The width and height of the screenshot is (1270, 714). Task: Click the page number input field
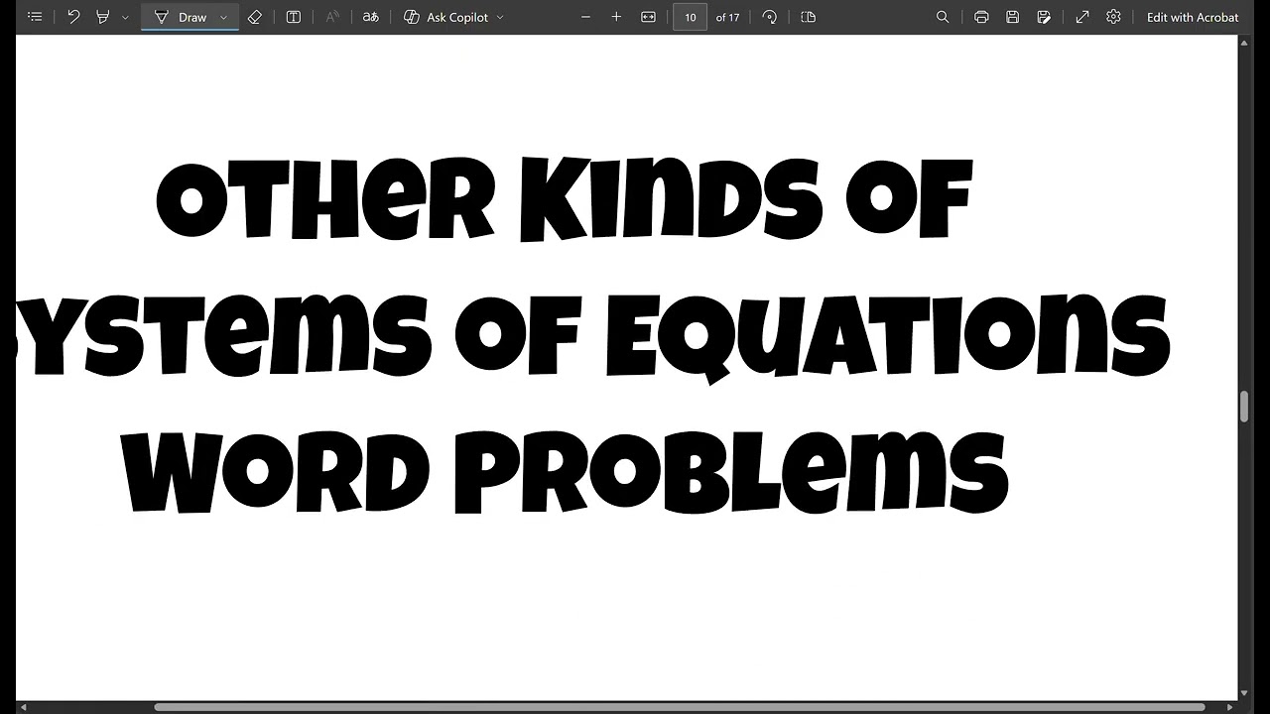(690, 17)
